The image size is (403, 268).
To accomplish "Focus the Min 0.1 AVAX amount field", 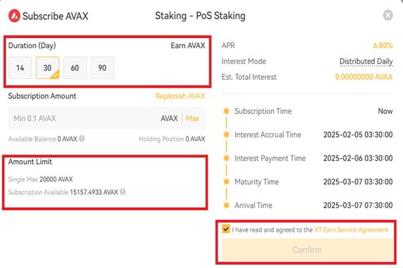I will [x=107, y=119].
